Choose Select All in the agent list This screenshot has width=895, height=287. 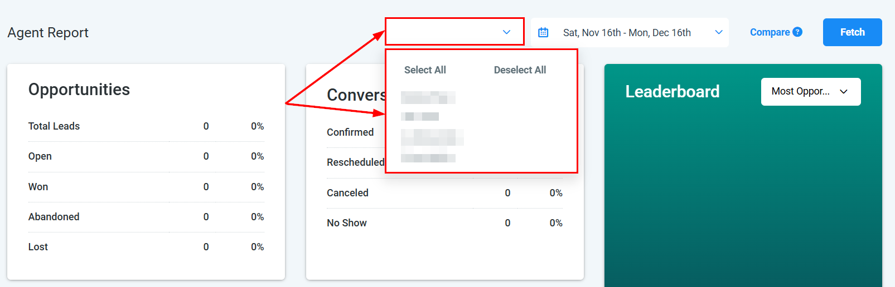click(425, 70)
